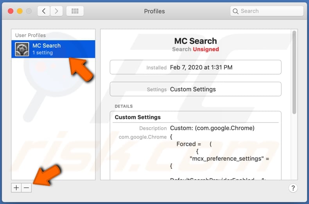Click the "mcx_preference_settings" = line
309x204 pixels.
tap(229, 159)
